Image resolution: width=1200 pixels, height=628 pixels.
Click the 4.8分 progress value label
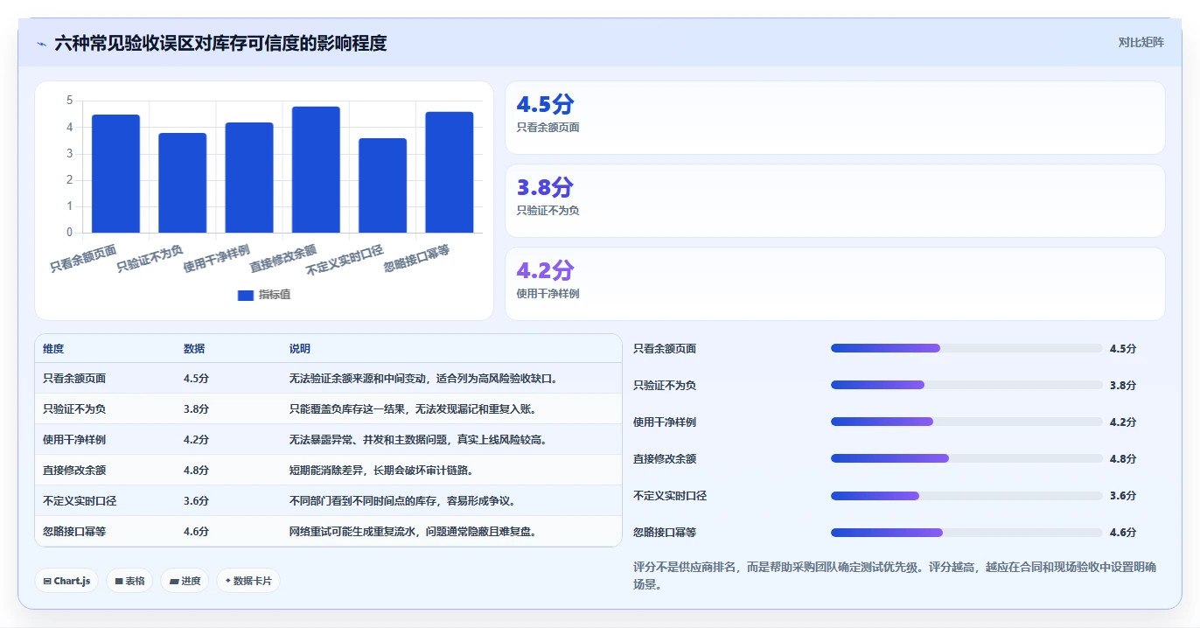pos(1122,458)
